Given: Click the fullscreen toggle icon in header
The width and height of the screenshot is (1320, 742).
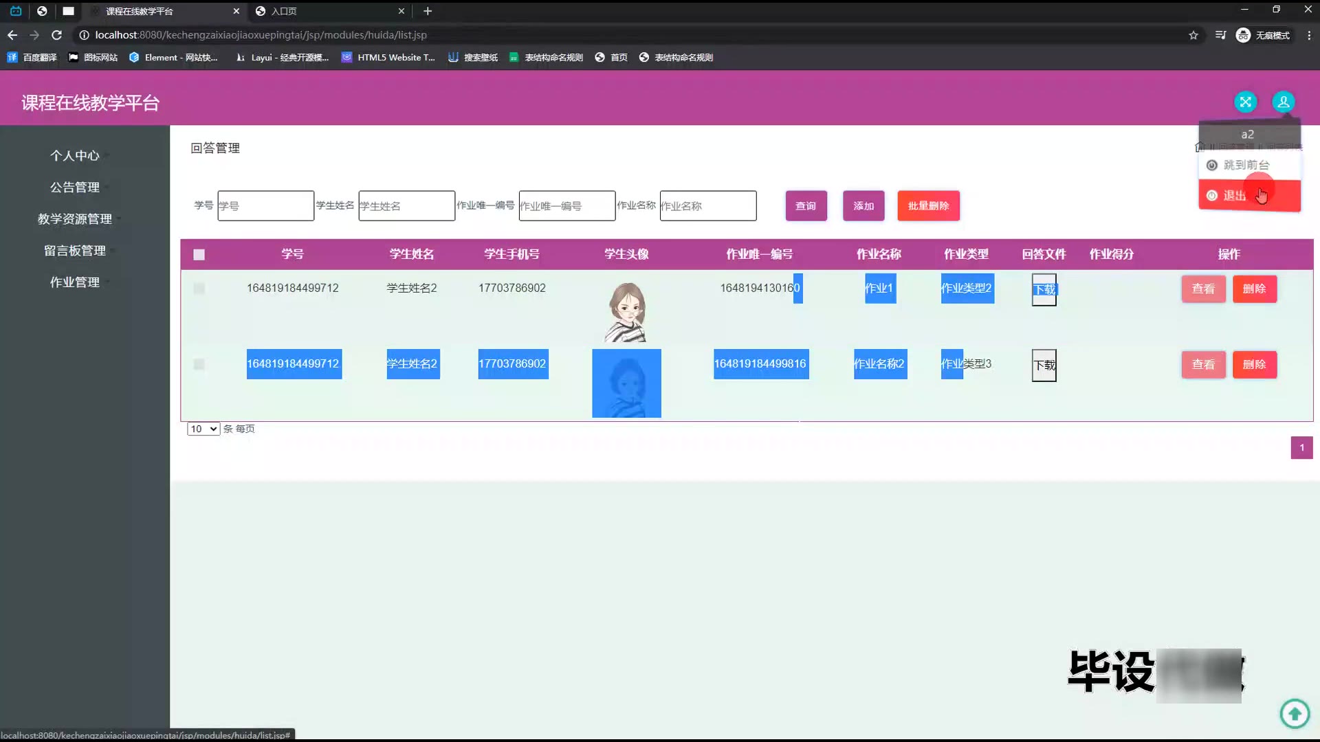Looking at the screenshot, I should point(1245,102).
